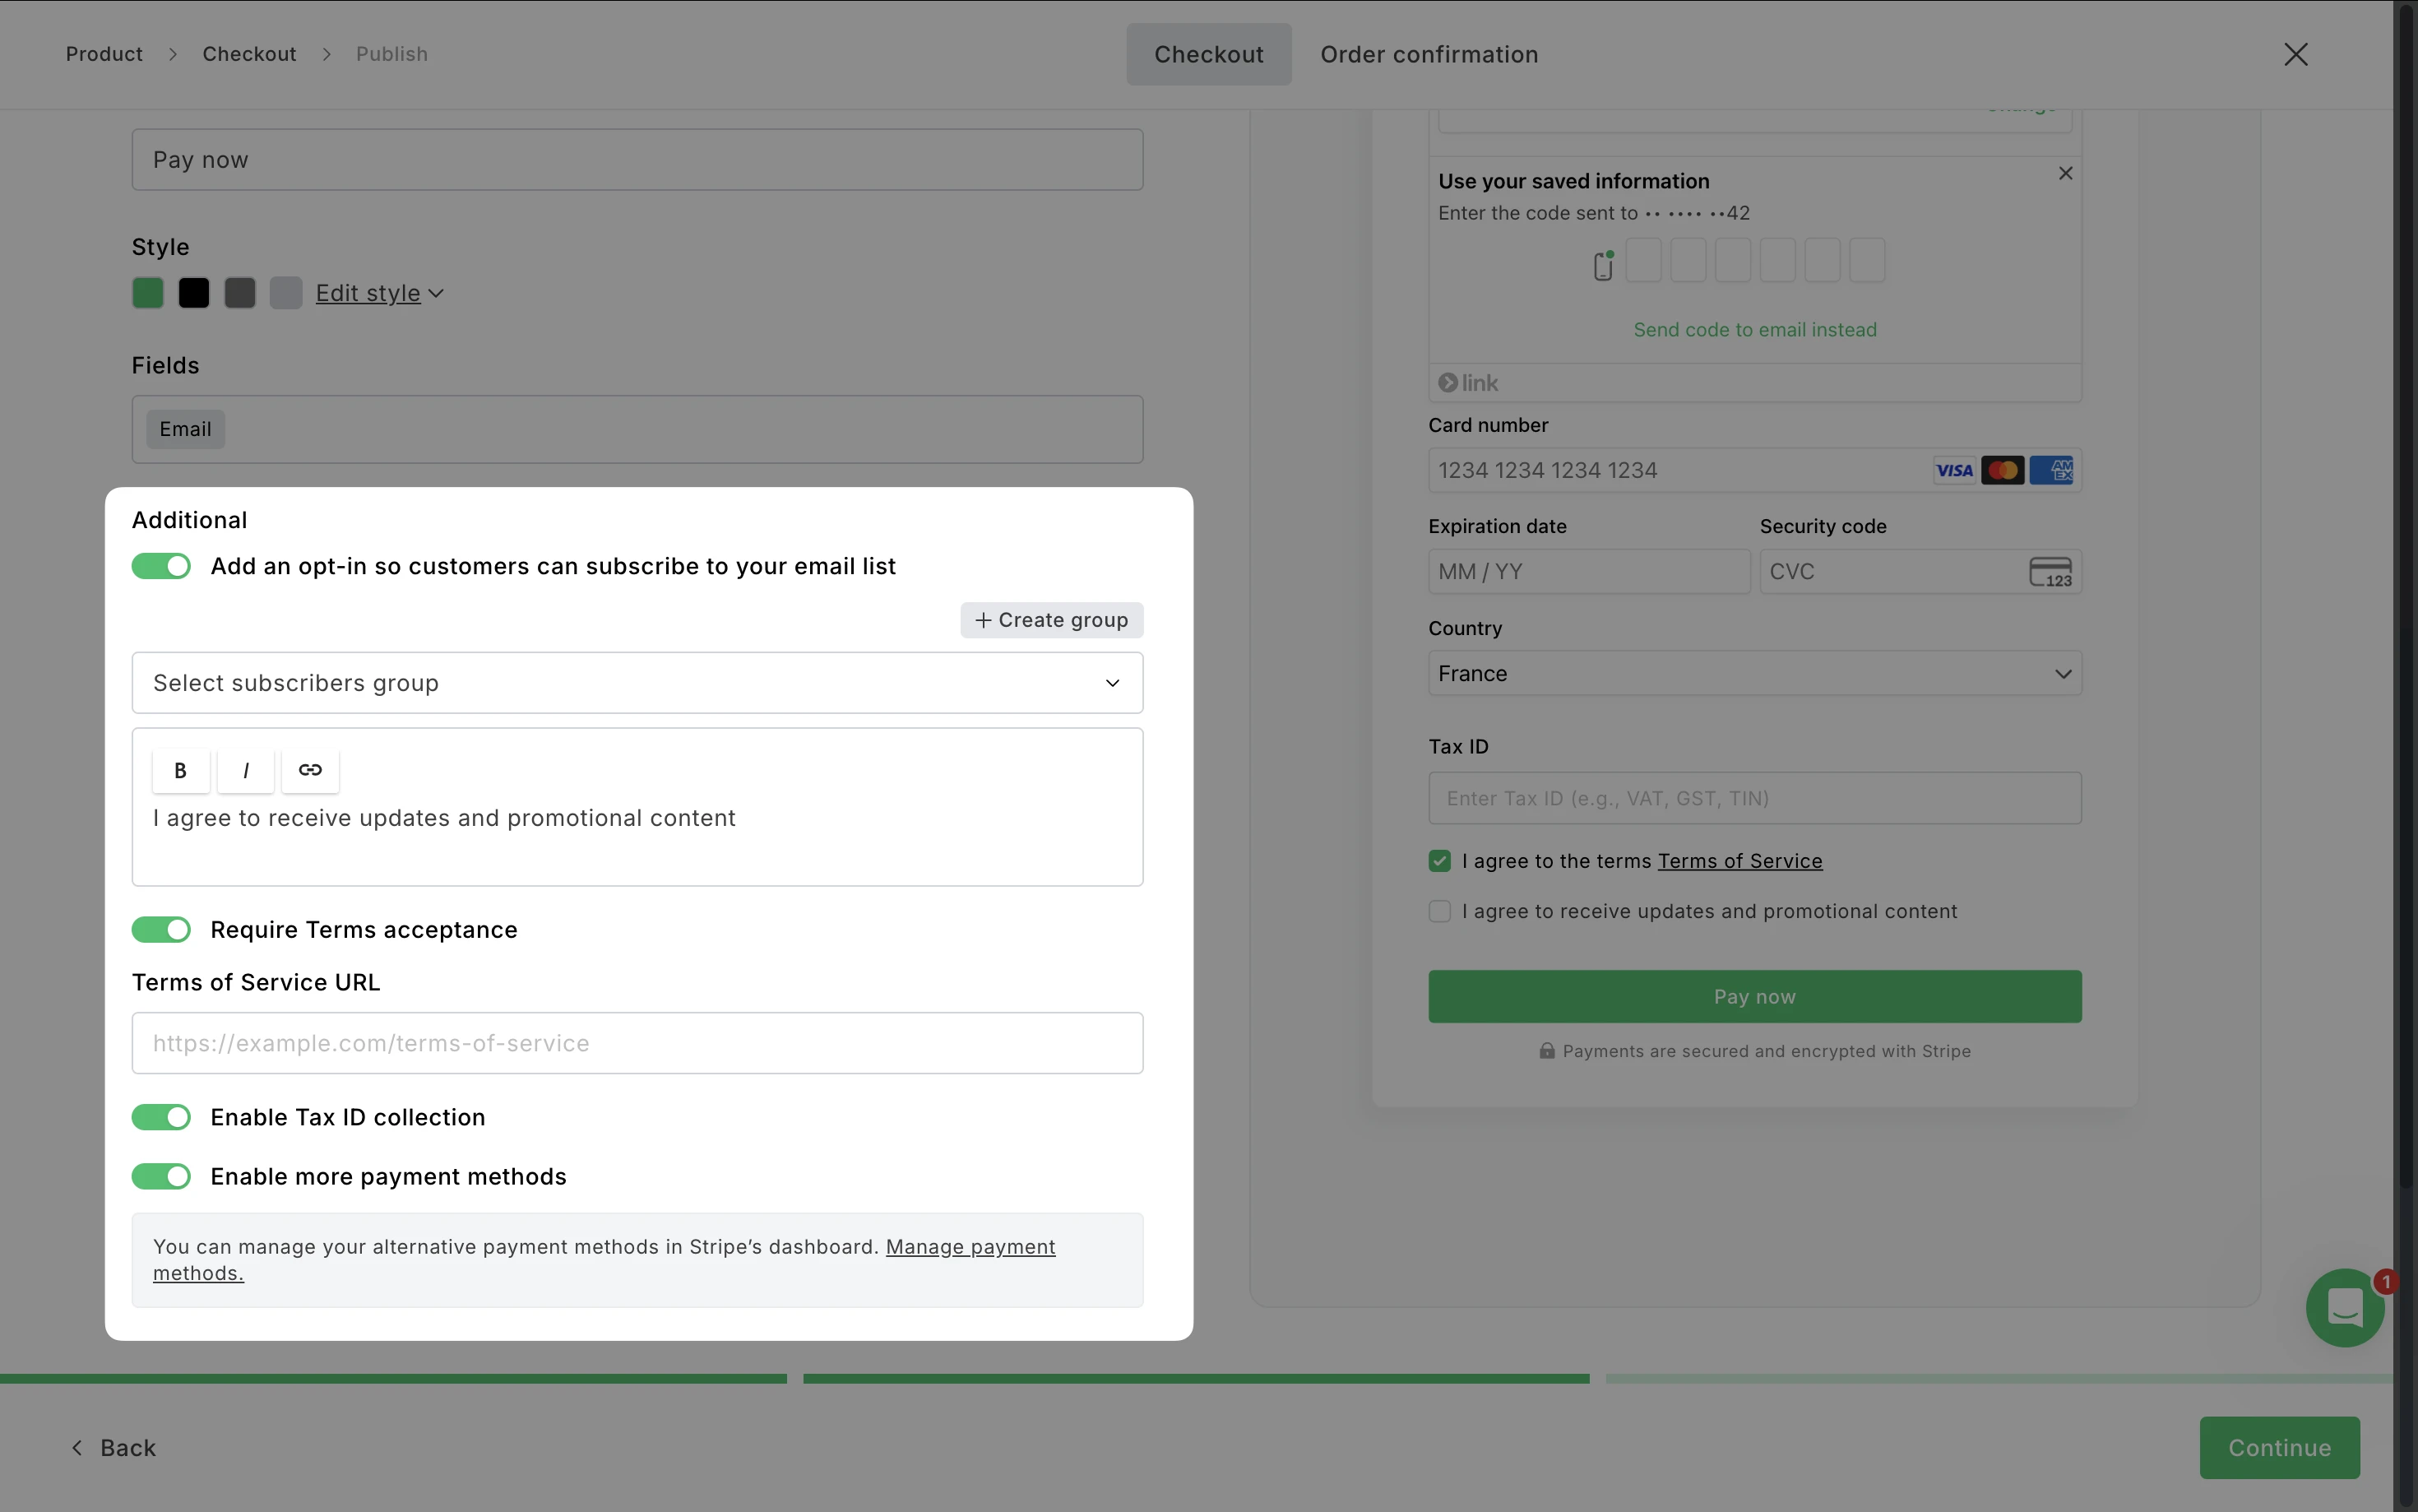Click Send code to email instead
Screen dimensions: 2418x1512
click(x=1754, y=329)
